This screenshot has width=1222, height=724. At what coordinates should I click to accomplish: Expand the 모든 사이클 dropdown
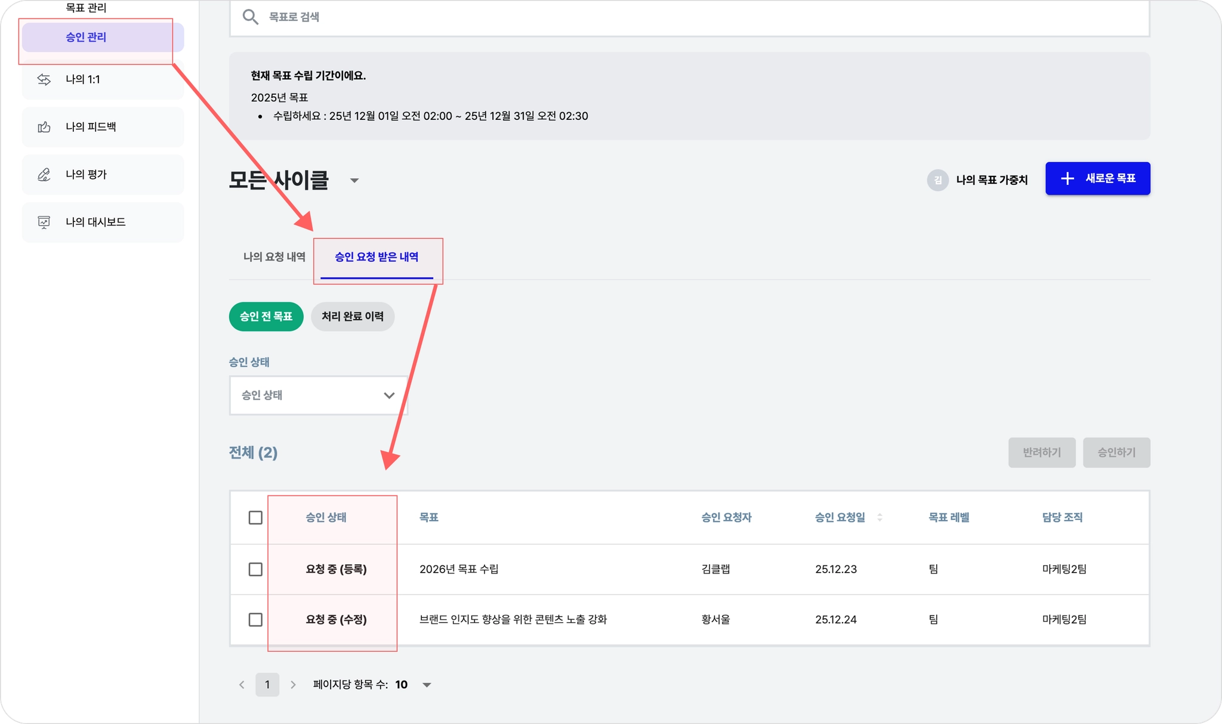354,181
